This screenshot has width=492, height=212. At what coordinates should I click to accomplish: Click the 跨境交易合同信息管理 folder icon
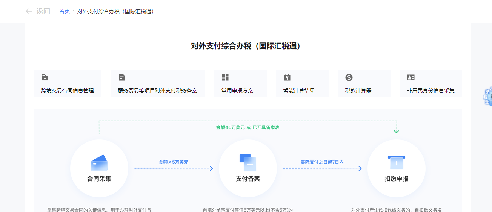[45, 77]
